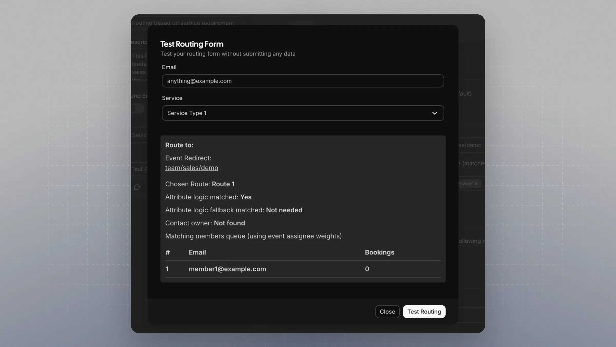Click the chat bubble icon behind the modal
Image resolution: width=616 pixels, height=347 pixels.
[x=137, y=187]
